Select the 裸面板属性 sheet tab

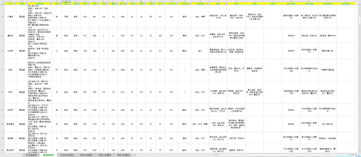[49, 155]
